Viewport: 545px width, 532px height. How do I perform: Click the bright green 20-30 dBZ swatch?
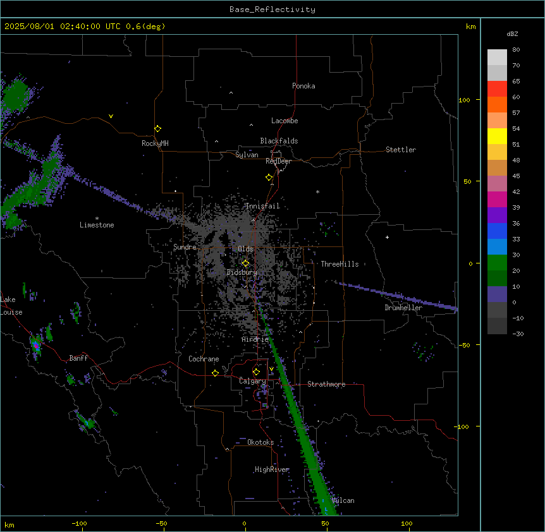click(497, 263)
